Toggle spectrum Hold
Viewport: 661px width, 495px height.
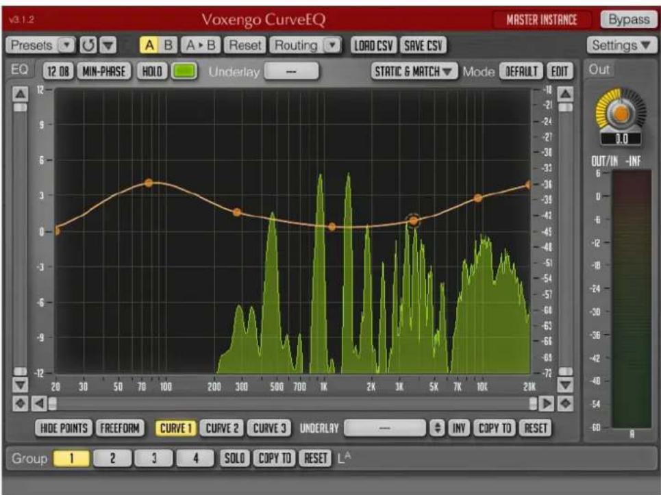point(152,71)
